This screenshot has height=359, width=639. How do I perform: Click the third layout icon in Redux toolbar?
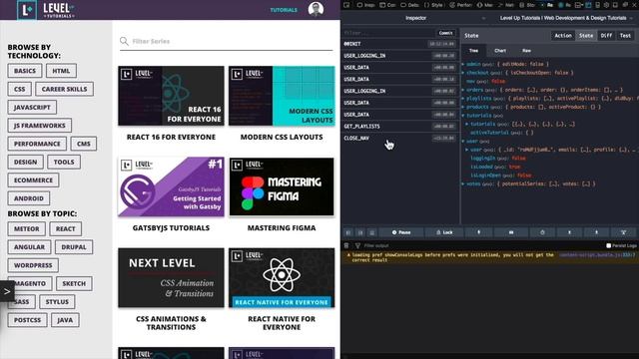(372, 232)
